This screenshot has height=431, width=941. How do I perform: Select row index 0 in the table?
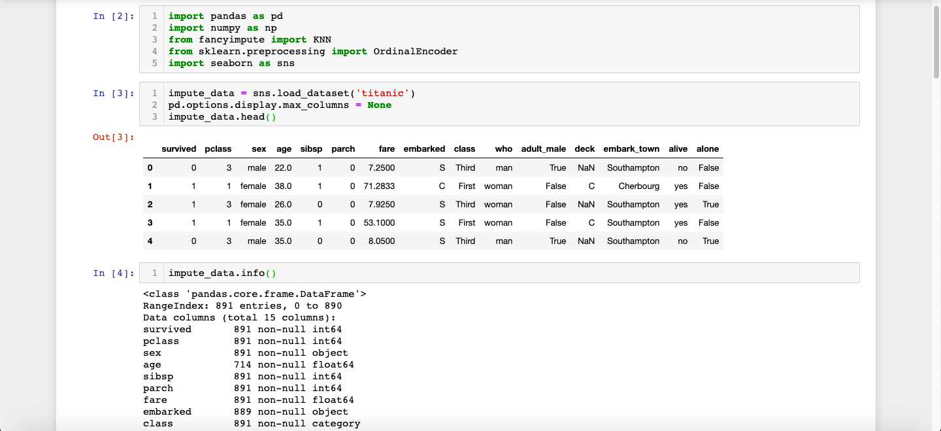(150, 167)
